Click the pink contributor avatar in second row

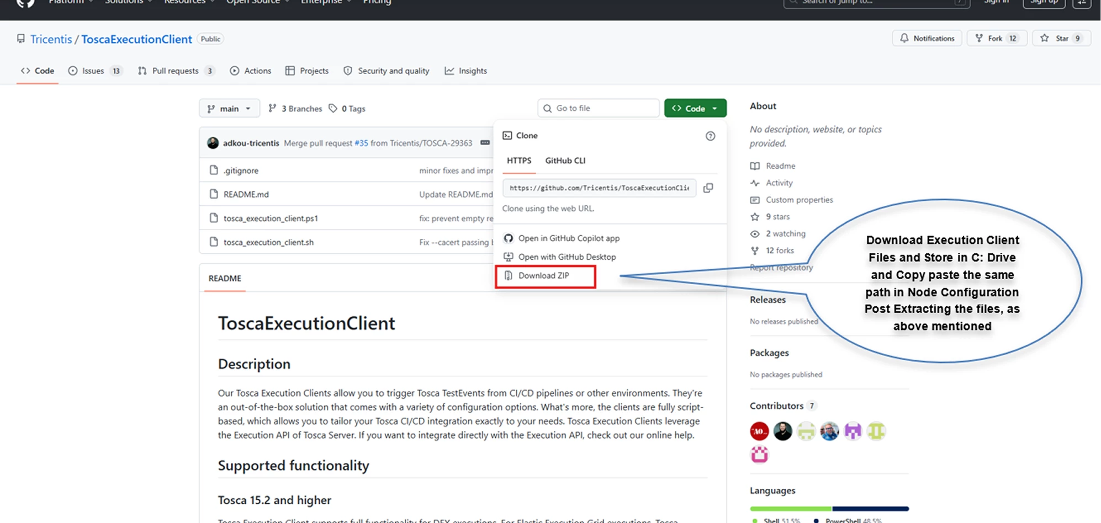[x=759, y=454]
